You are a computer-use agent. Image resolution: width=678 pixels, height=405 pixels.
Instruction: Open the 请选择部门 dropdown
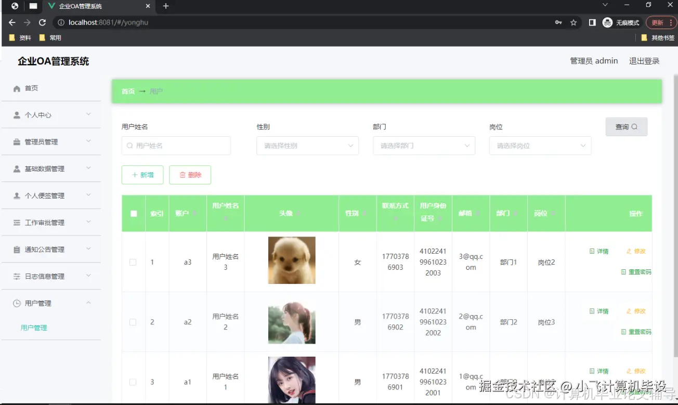[x=424, y=146]
